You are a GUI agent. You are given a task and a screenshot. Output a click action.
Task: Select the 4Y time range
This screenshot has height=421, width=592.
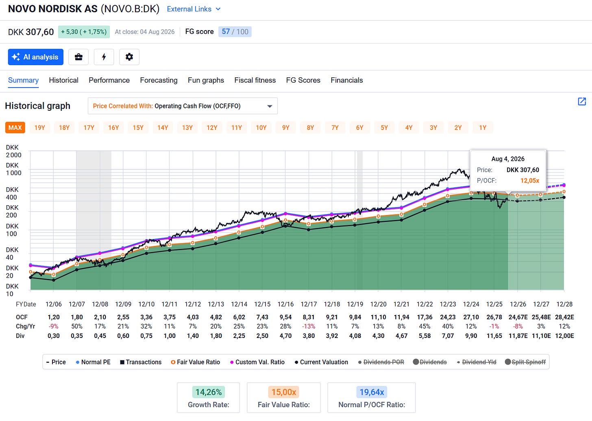tap(409, 127)
